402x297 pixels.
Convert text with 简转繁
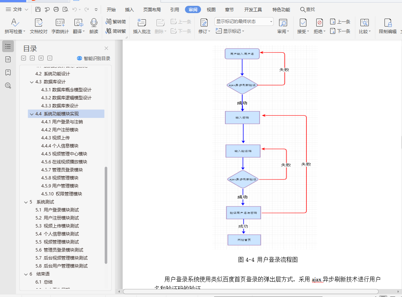[116, 31]
